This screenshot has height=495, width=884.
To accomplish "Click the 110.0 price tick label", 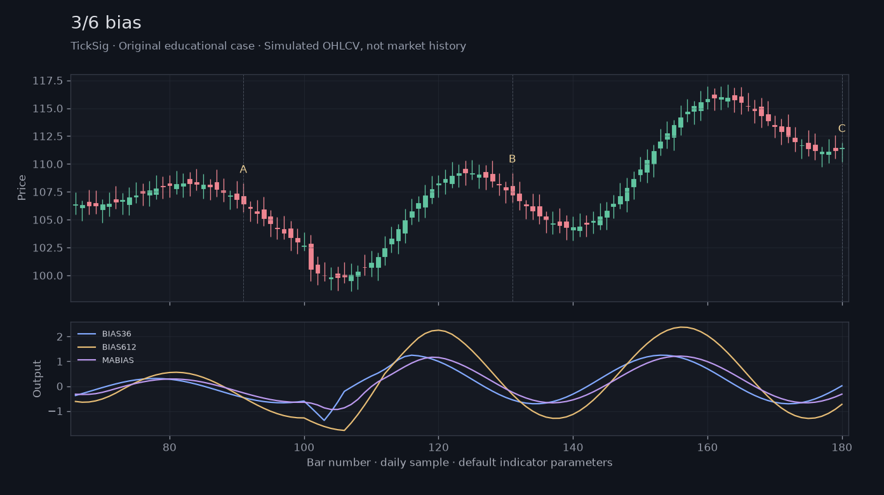I will [x=48, y=164].
